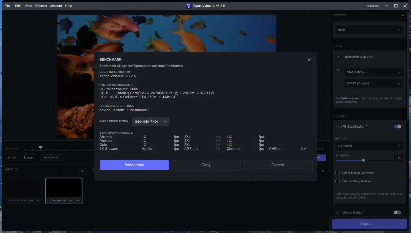The height and width of the screenshot is (233, 411).
Task: Open the Presets dropdown showing None
Action: point(369,30)
